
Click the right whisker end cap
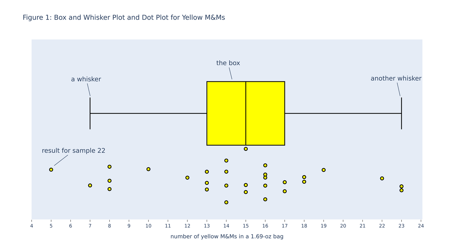click(401, 113)
